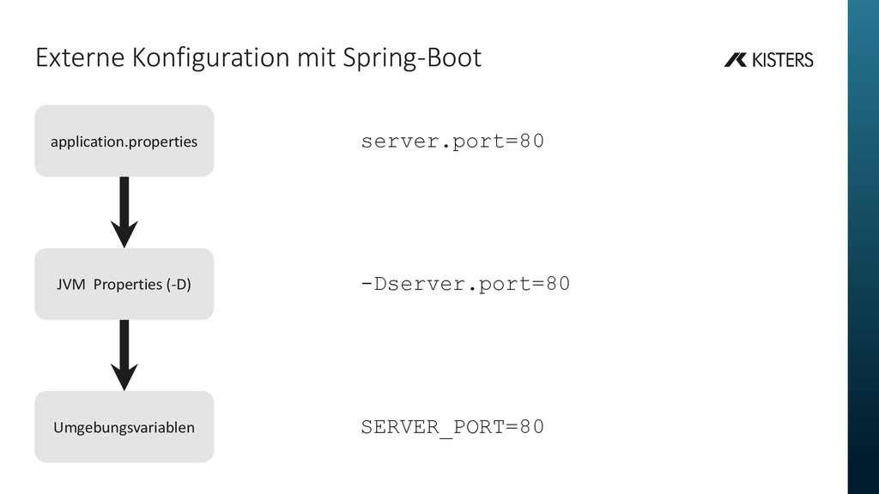Click the KISTERS logo icon
Screen dimensions: 879x494
735,59
